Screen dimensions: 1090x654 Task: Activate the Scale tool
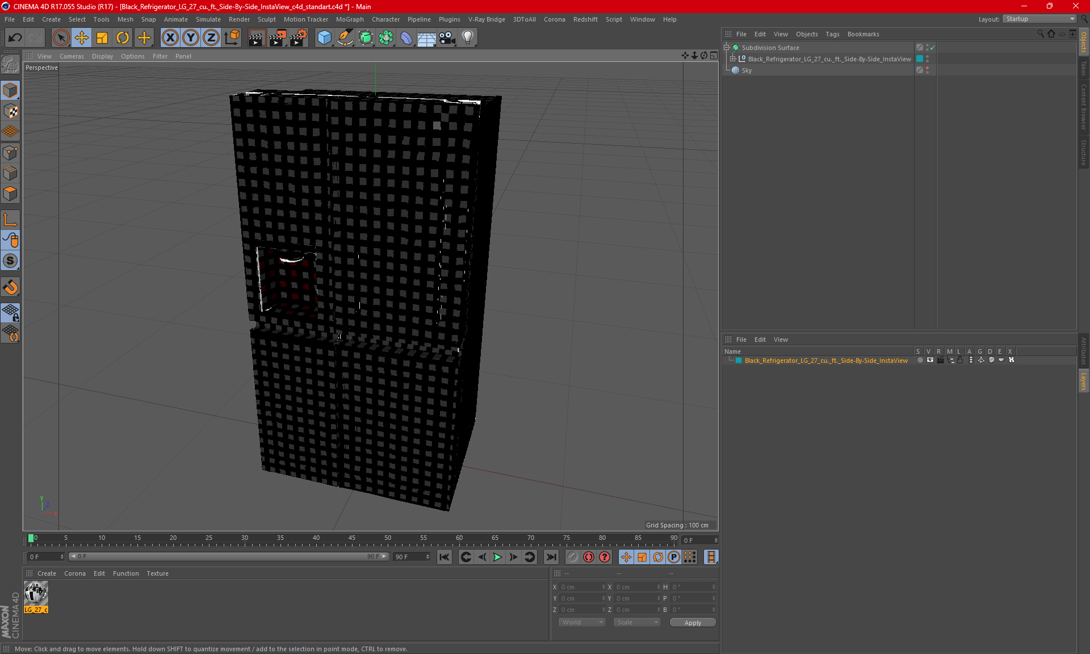click(102, 37)
